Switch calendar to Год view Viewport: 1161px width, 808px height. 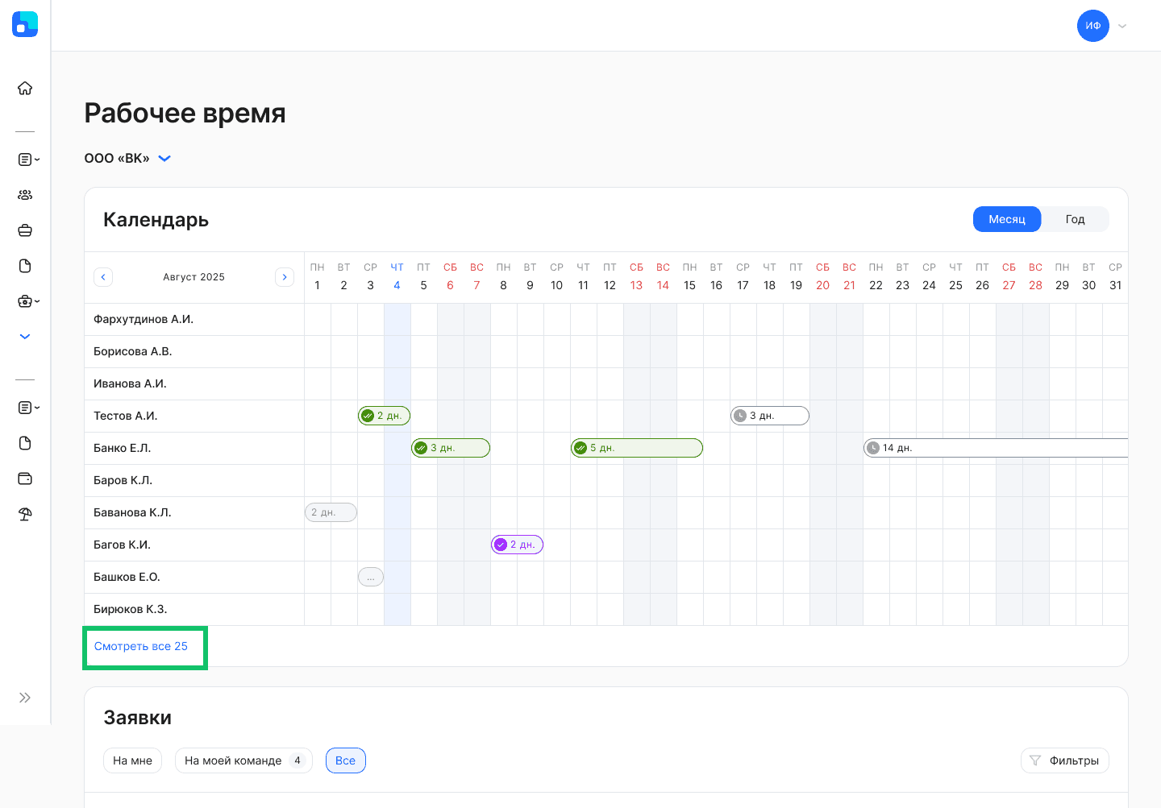tap(1076, 219)
